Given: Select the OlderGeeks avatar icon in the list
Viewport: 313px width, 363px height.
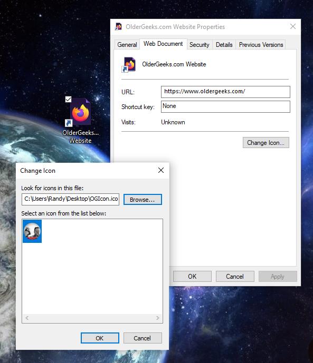Looking at the screenshot, I should [x=32, y=231].
